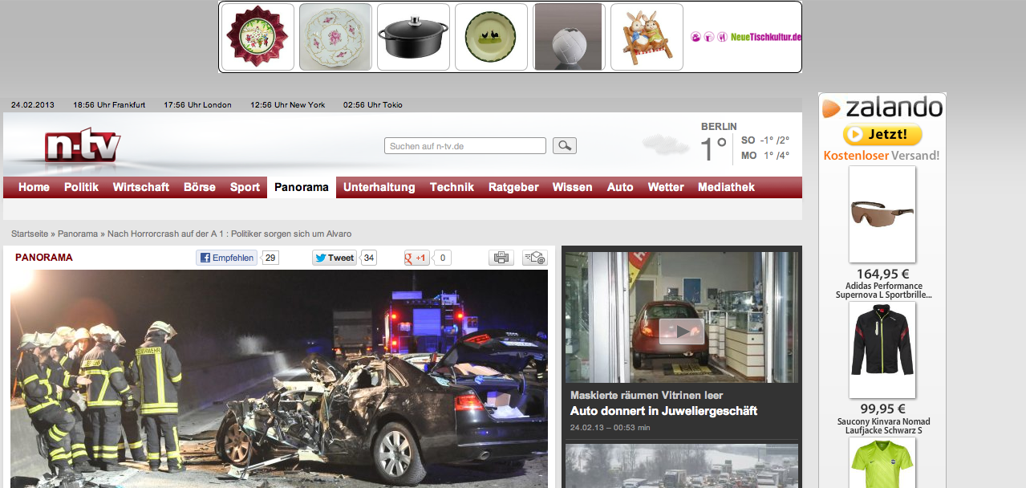Open 'Auto donnert in Juweliergeschäft' headline
1026x488 pixels.
663,411
